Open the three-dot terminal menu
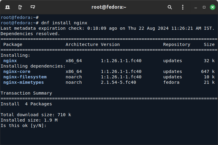Screen dimensions: 218x145 coord(183,7)
